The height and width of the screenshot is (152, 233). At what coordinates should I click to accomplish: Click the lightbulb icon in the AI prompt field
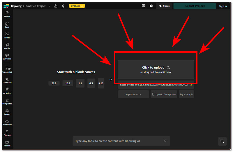(165, 141)
